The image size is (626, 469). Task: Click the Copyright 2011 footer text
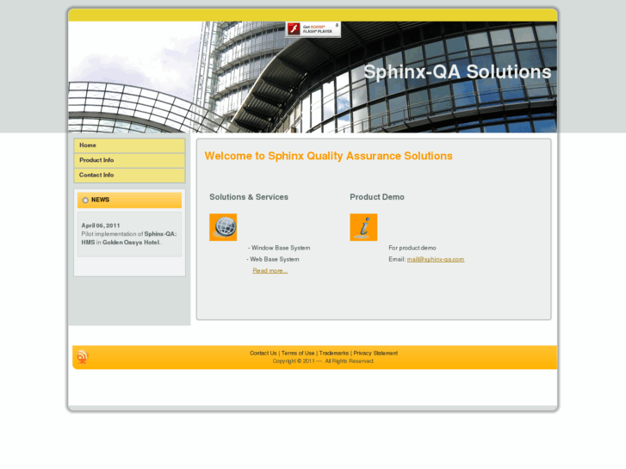[324, 361]
